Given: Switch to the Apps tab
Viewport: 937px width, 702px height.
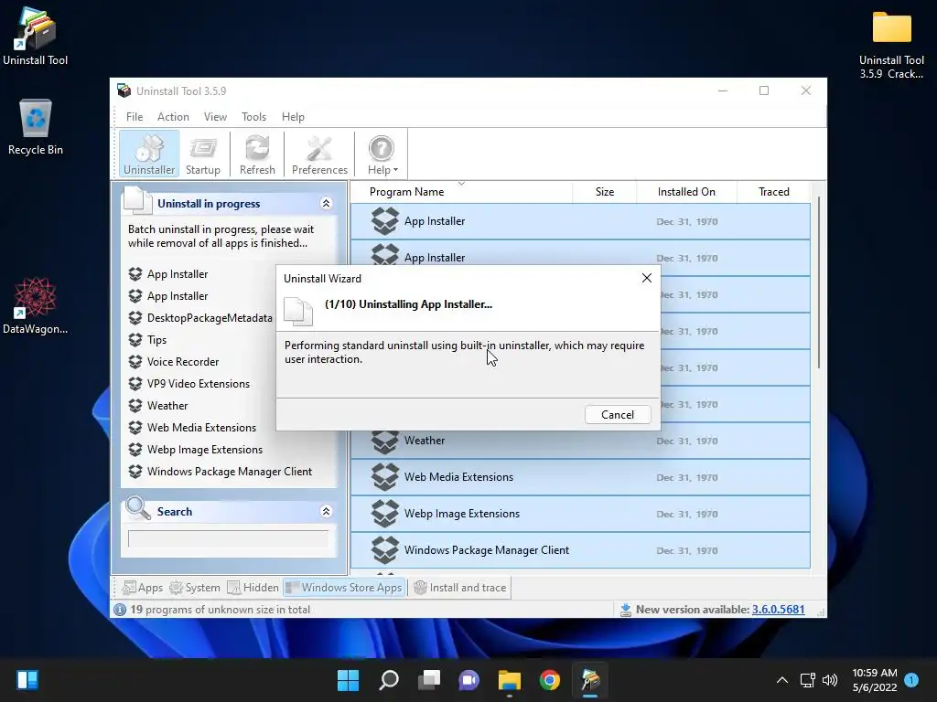Looking at the screenshot, I should click(x=142, y=588).
